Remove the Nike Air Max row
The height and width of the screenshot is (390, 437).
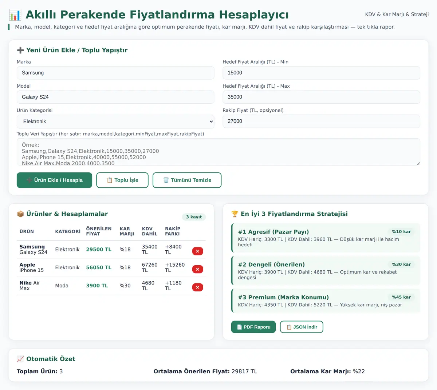click(x=197, y=287)
